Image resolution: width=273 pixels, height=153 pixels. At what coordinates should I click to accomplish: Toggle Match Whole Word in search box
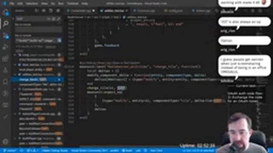tap(54, 19)
